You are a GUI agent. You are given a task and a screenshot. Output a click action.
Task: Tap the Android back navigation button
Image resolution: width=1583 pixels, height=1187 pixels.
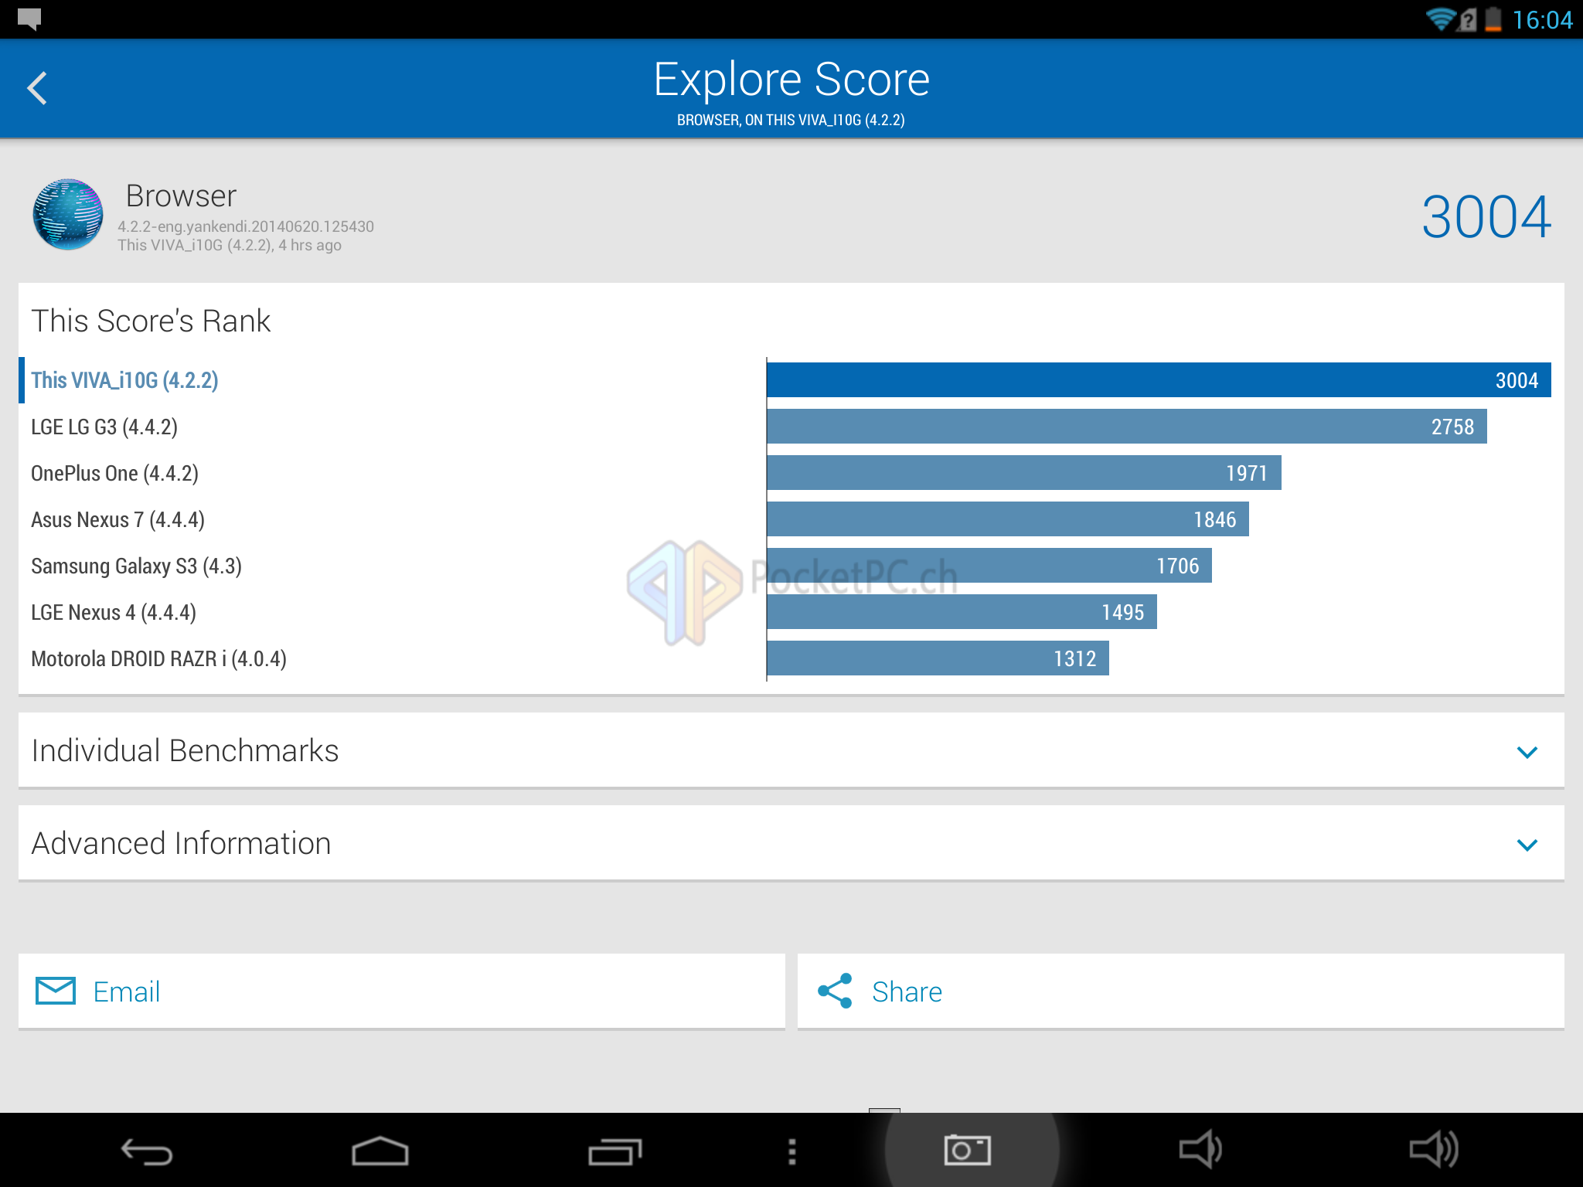tap(147, 1151)
